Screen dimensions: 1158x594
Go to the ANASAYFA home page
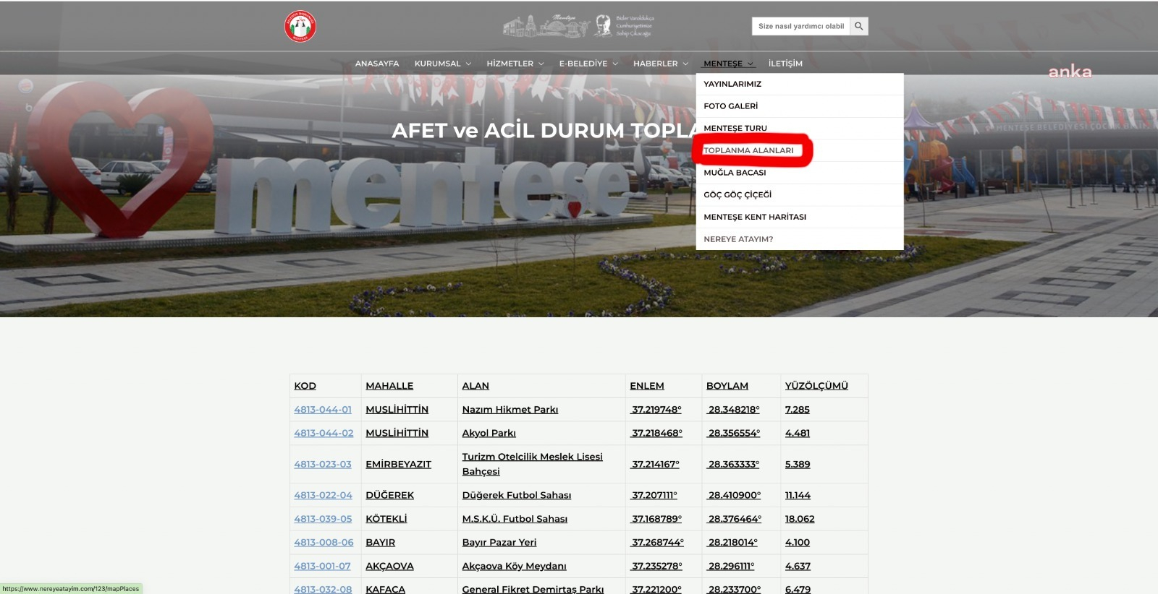click(376, 64)
